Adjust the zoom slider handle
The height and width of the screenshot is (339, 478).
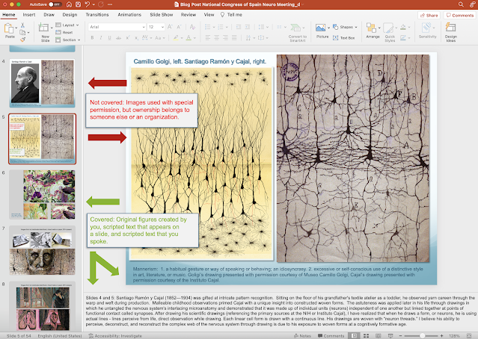click(422, 336)
